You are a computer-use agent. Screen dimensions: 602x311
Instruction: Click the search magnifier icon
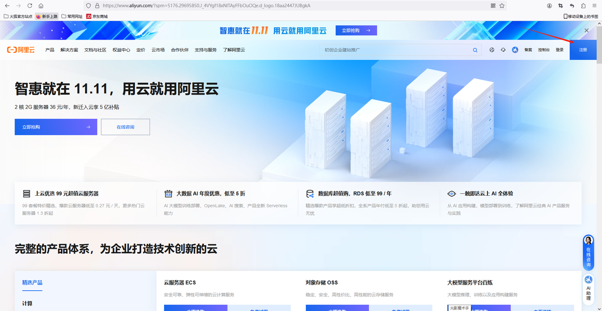(x=475, y=50)
